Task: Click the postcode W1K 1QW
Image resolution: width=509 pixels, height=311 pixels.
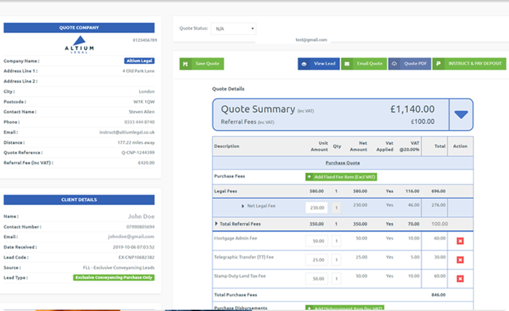Action: 144,102
